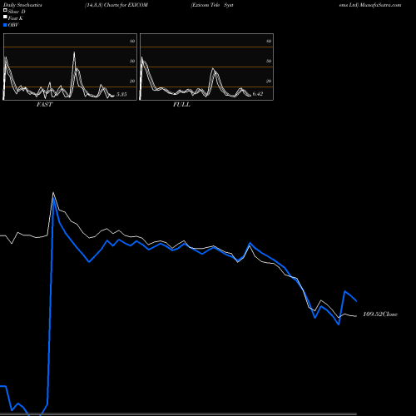Click the OBV line peak in main chart

53,199
